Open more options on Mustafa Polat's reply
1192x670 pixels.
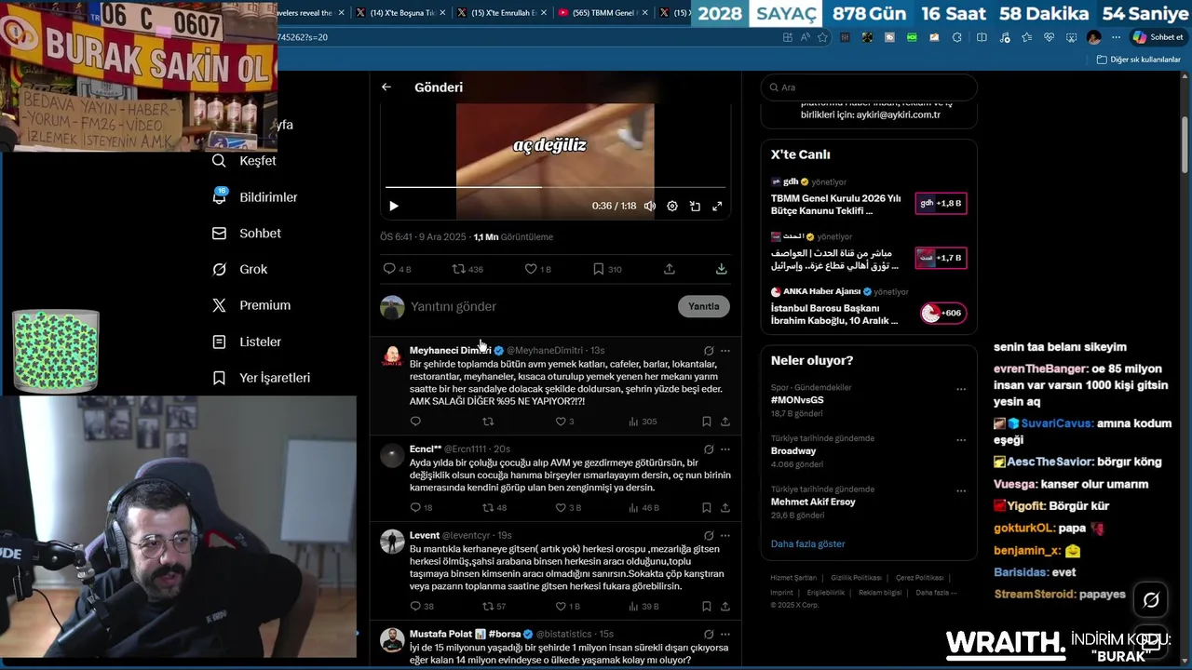[x=725, y=635]
